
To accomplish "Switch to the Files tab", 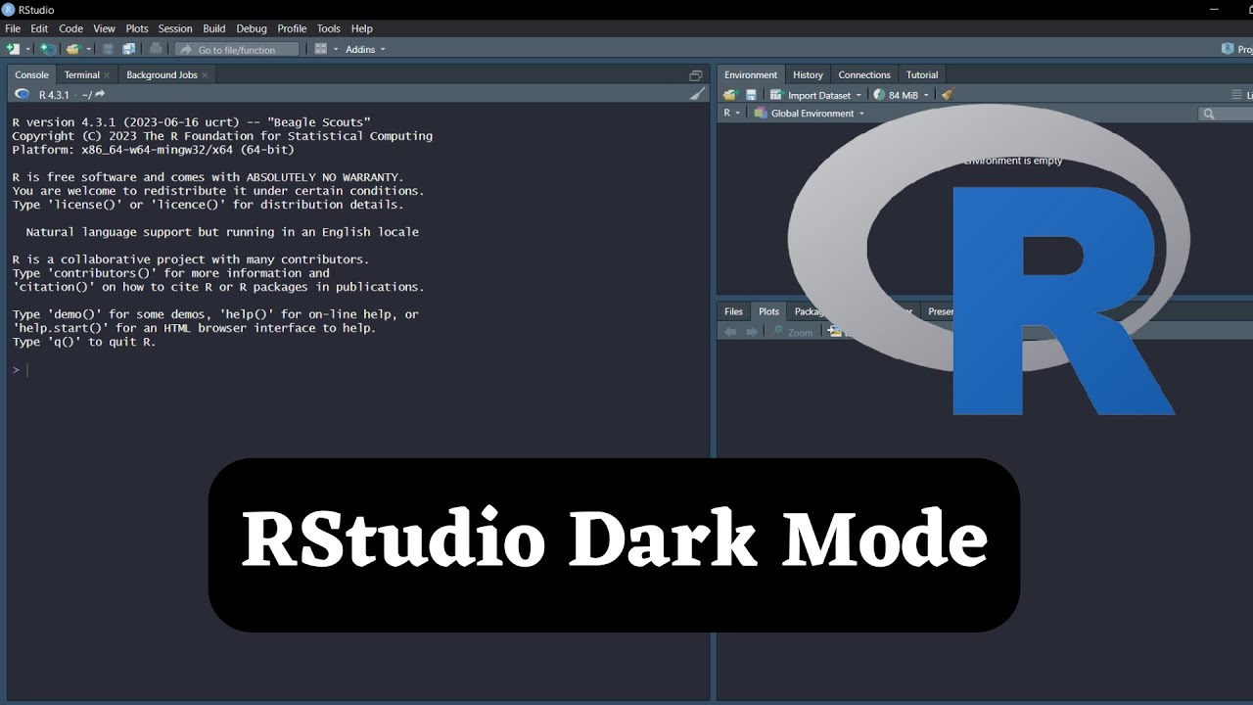I will point(733,311).
